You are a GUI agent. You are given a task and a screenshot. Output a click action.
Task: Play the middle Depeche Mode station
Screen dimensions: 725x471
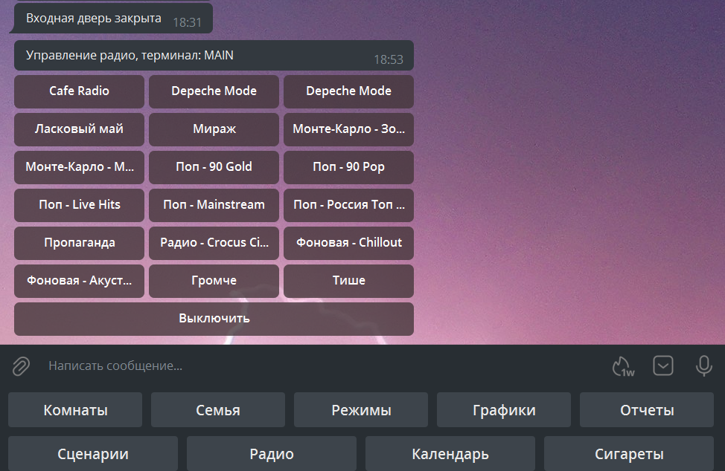tap(214, 91)
